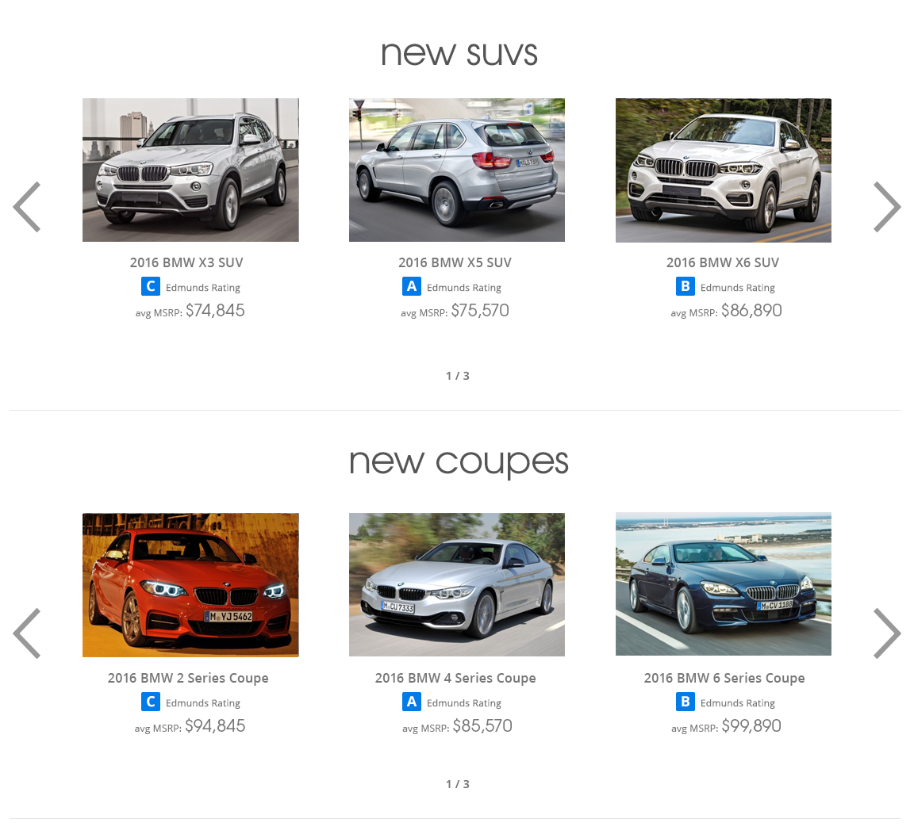This screenshot has width=914, height=838.
Task: Open the white BMW X6 SUV photo
Action: [724, 170]
